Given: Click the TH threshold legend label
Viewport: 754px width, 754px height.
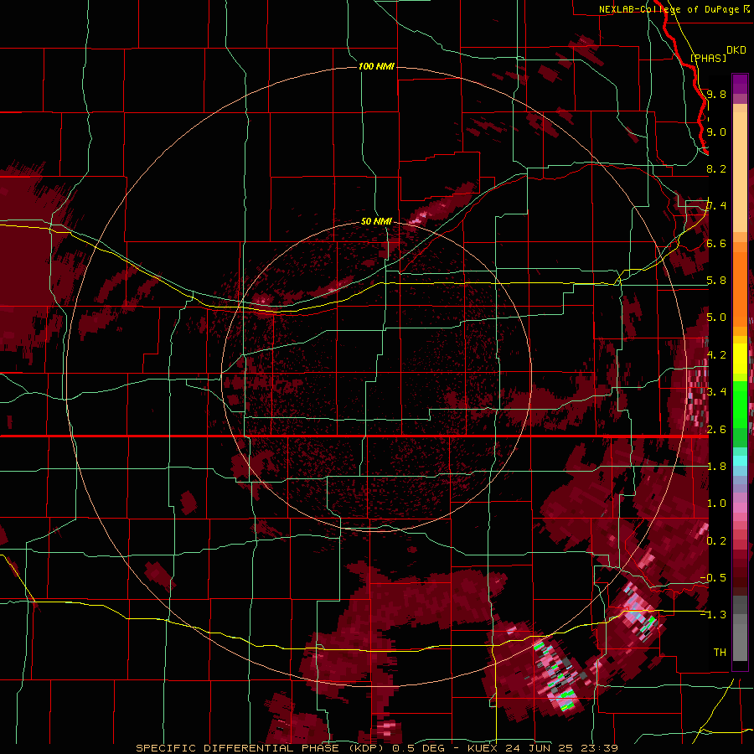Looking at the screenshot, I should pos(720,652).
